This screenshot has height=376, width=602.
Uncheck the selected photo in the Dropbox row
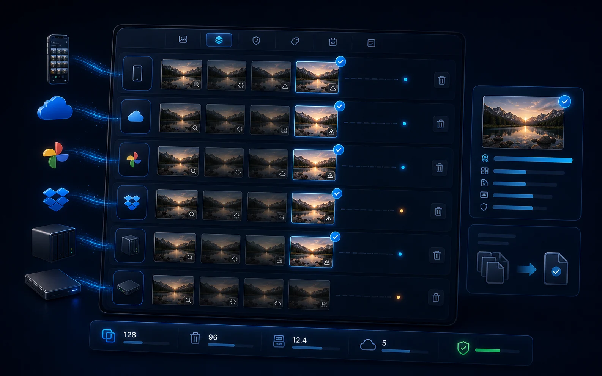click(337, 193)
